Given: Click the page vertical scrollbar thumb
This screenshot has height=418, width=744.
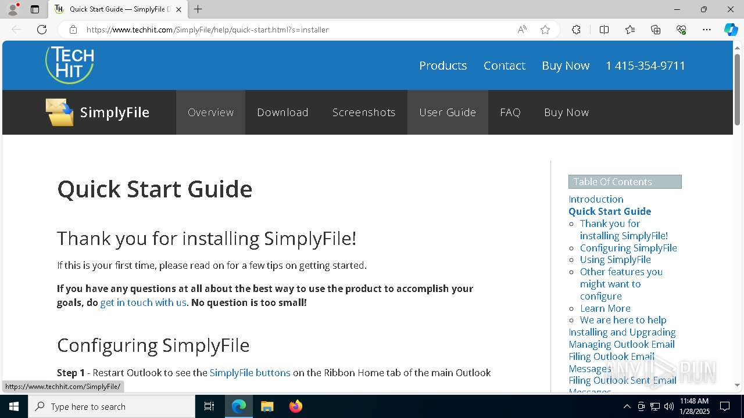Looking at the screenshot, I should [x=738, y=89].
